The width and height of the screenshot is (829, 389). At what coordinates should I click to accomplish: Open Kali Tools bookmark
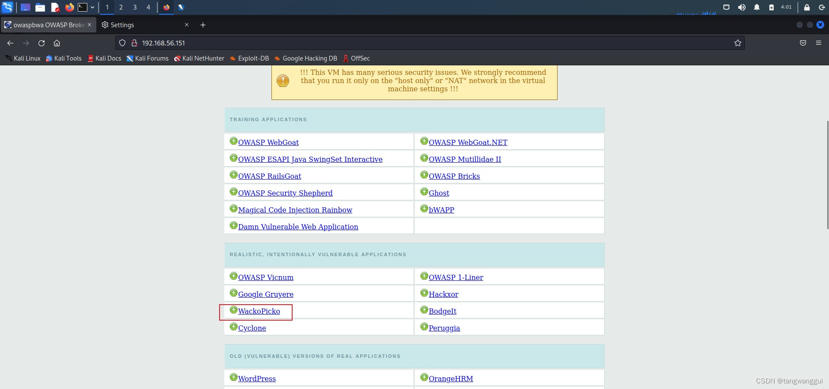tap(64, 58)
